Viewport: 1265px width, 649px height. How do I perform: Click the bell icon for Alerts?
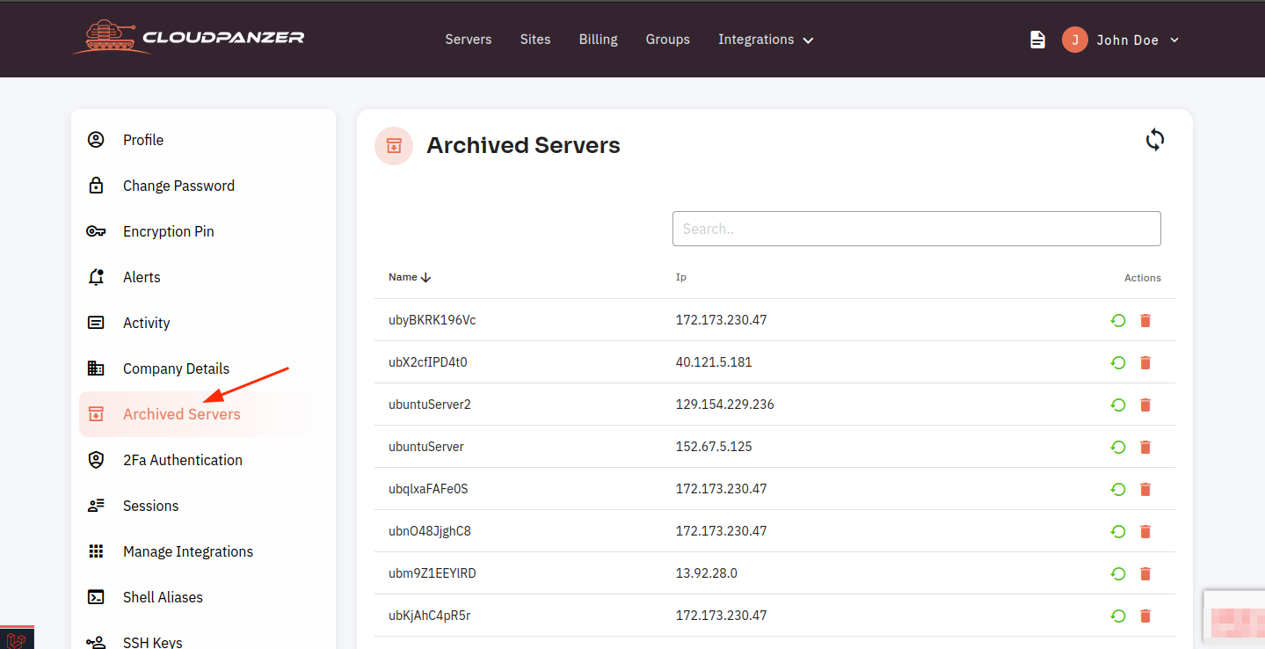[96, 277]
